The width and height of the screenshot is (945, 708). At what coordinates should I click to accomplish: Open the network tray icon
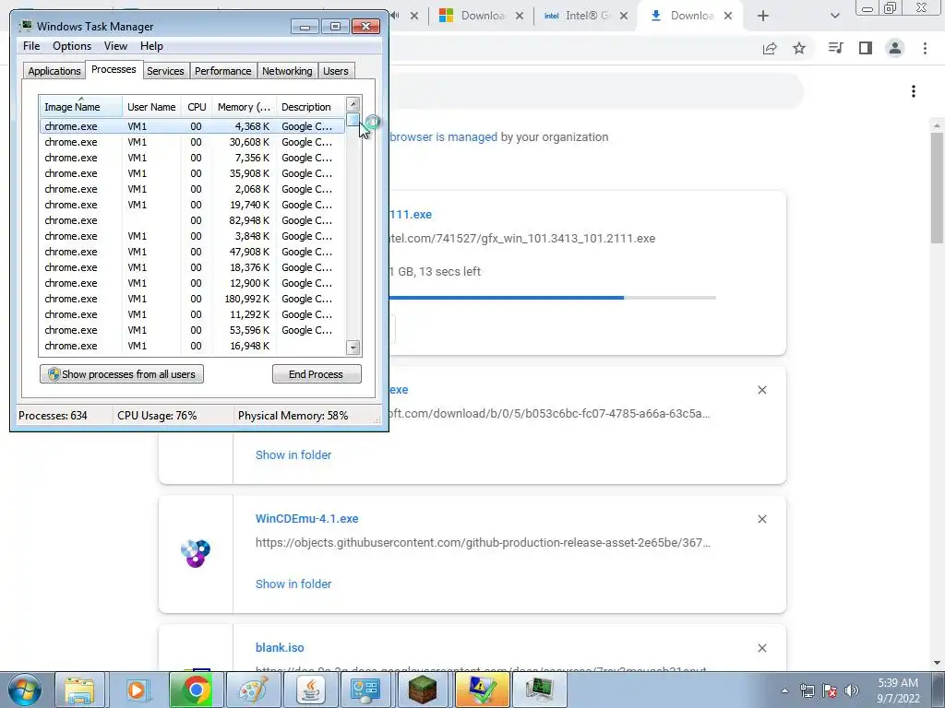807,690
